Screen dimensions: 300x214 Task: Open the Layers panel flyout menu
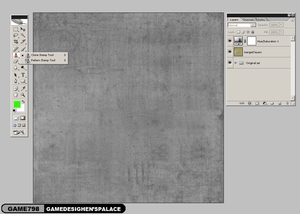click(293, 20)
